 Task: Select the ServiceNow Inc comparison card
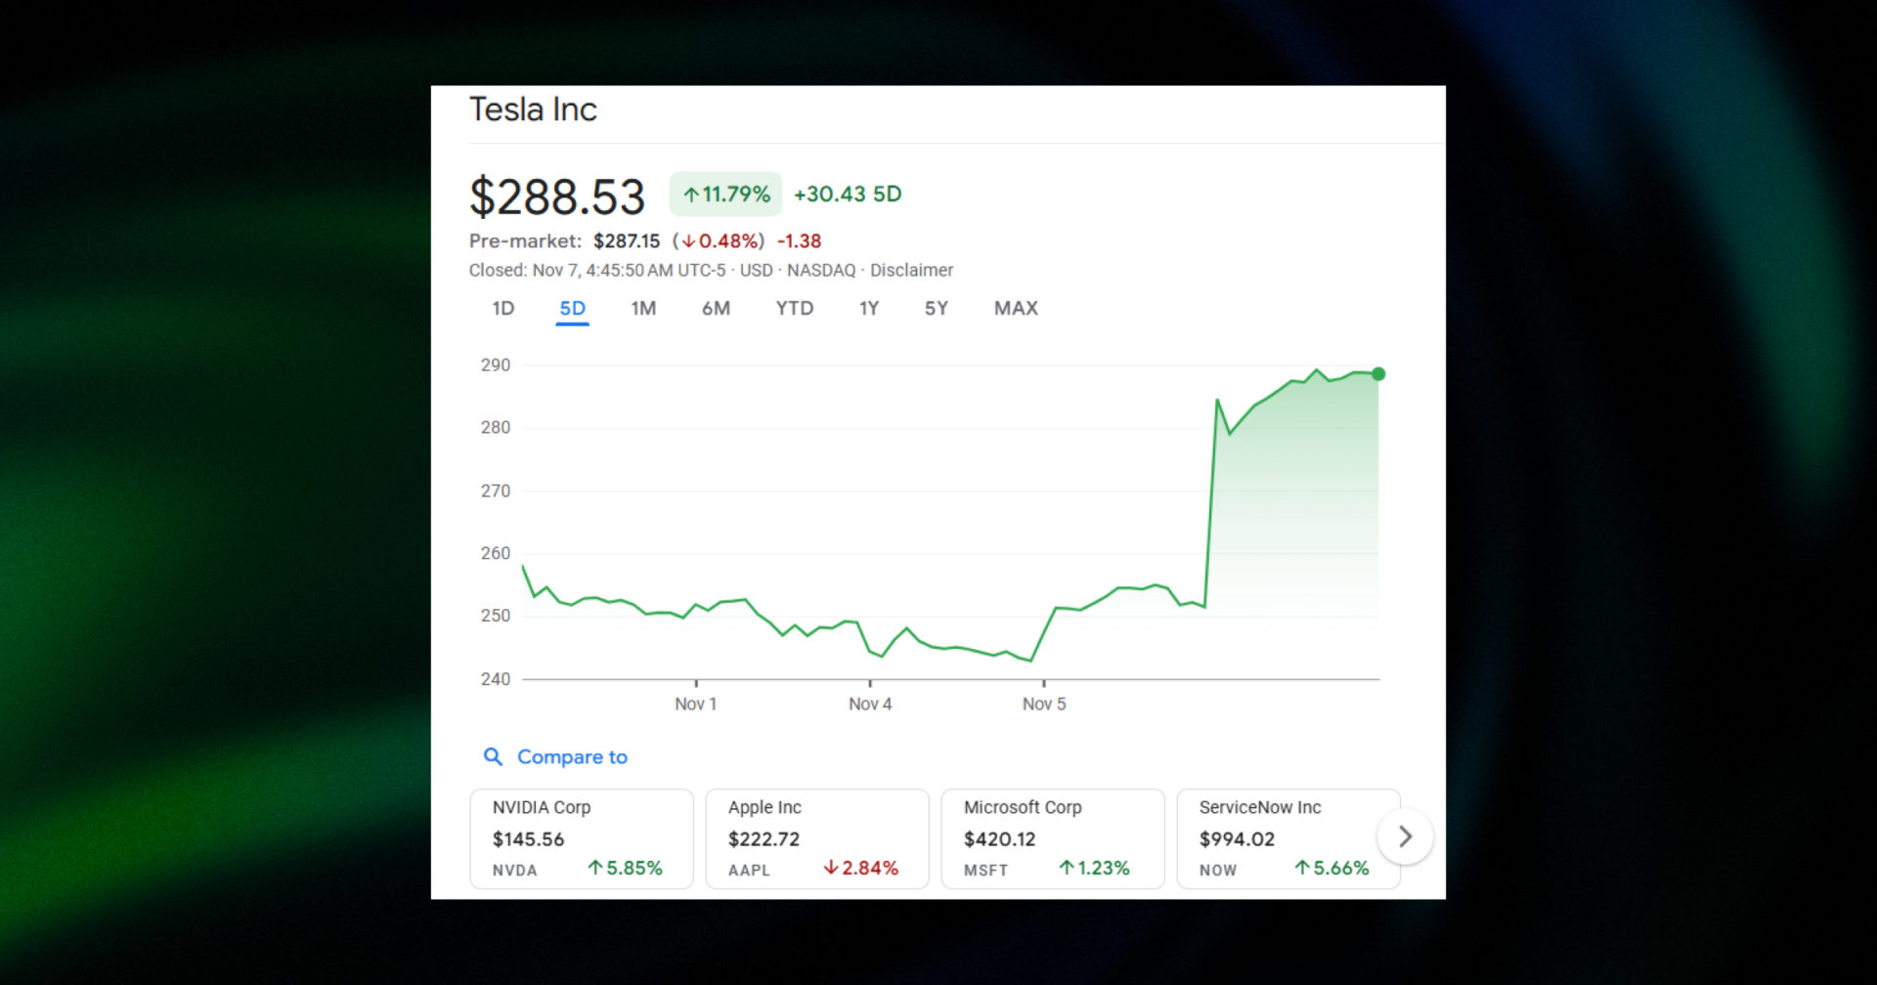point(1288,838)
